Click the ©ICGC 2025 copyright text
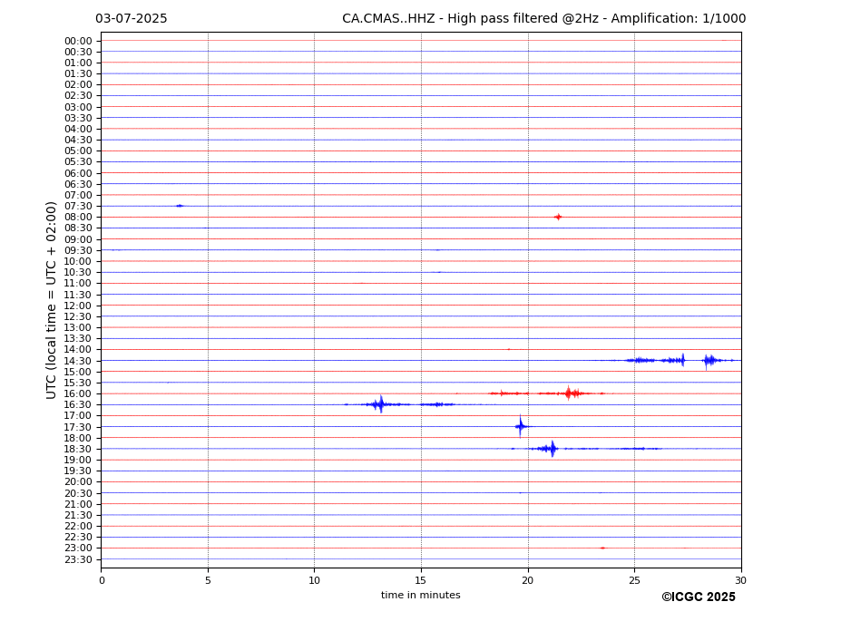 point(699,597)
